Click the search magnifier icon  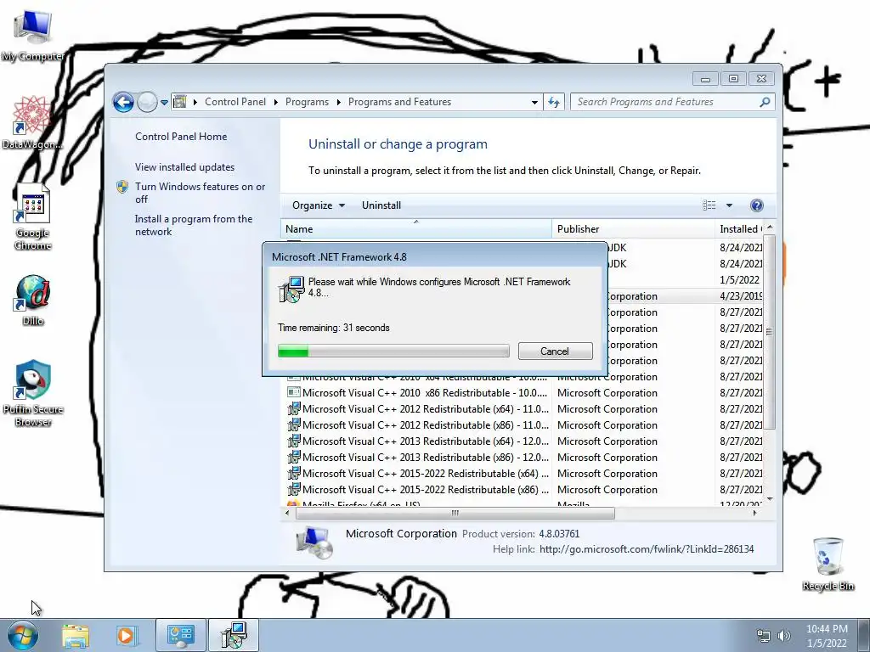click(765, 102)
